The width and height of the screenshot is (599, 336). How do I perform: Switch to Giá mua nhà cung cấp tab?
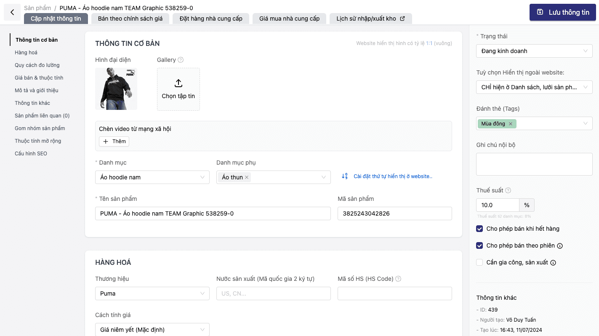coord(289,19)
